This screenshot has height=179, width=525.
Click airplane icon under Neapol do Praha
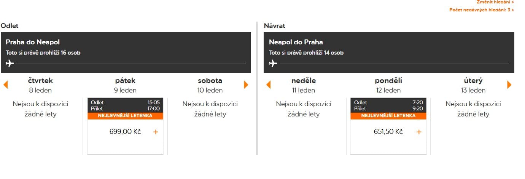coord(273,63)
